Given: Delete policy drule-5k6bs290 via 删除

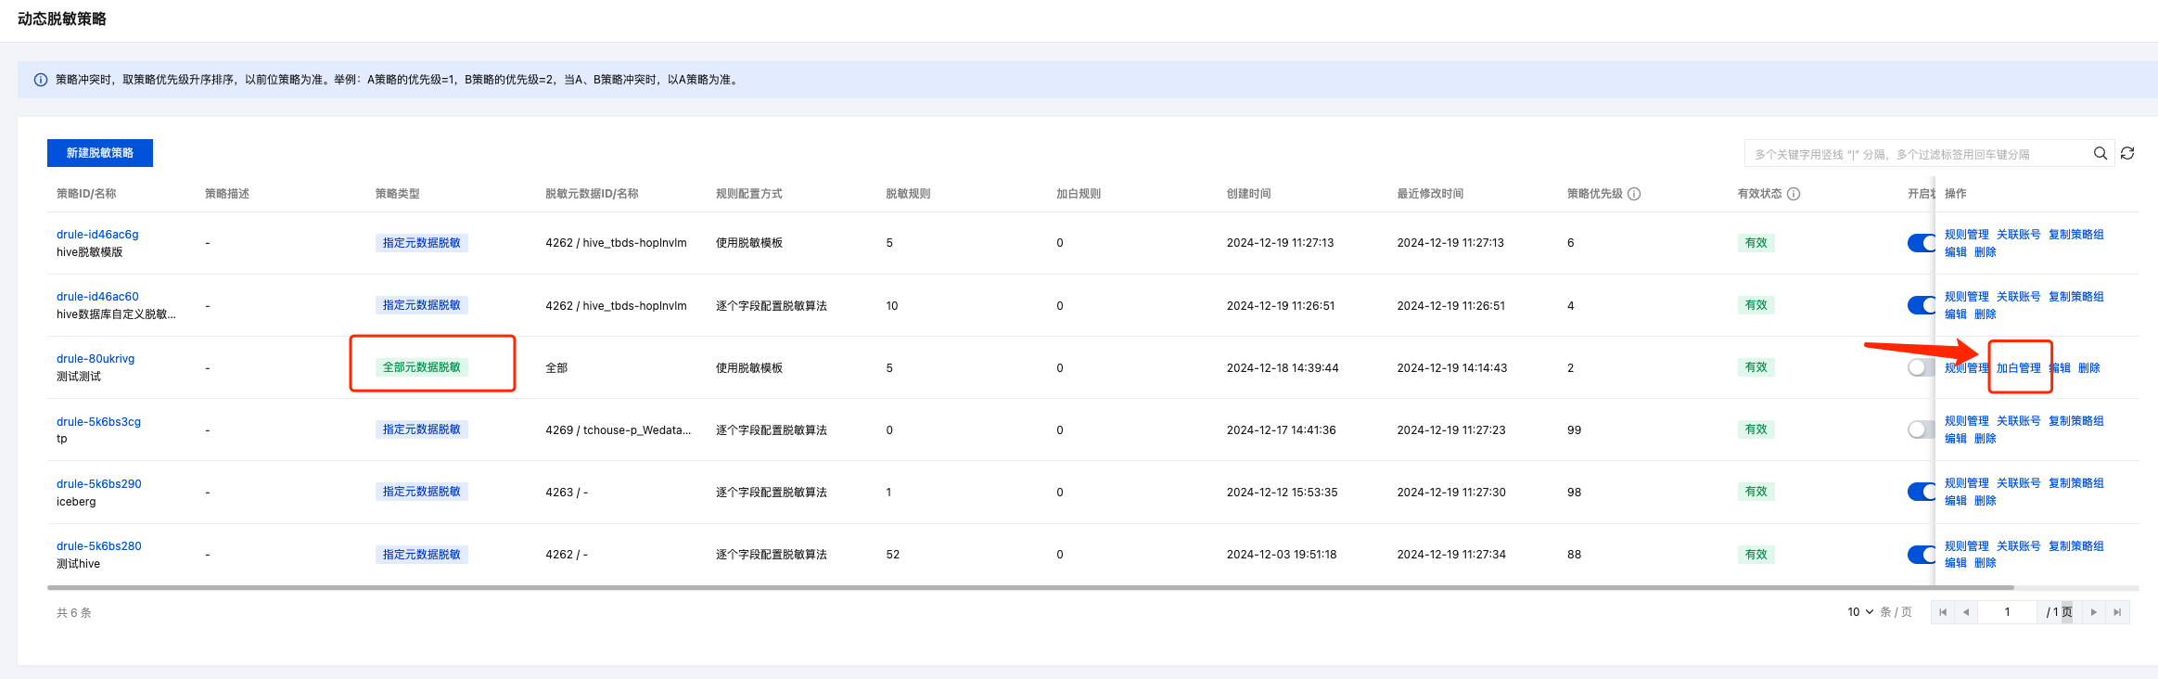Looking at the screenshot, I should (x=1986, y=501).
